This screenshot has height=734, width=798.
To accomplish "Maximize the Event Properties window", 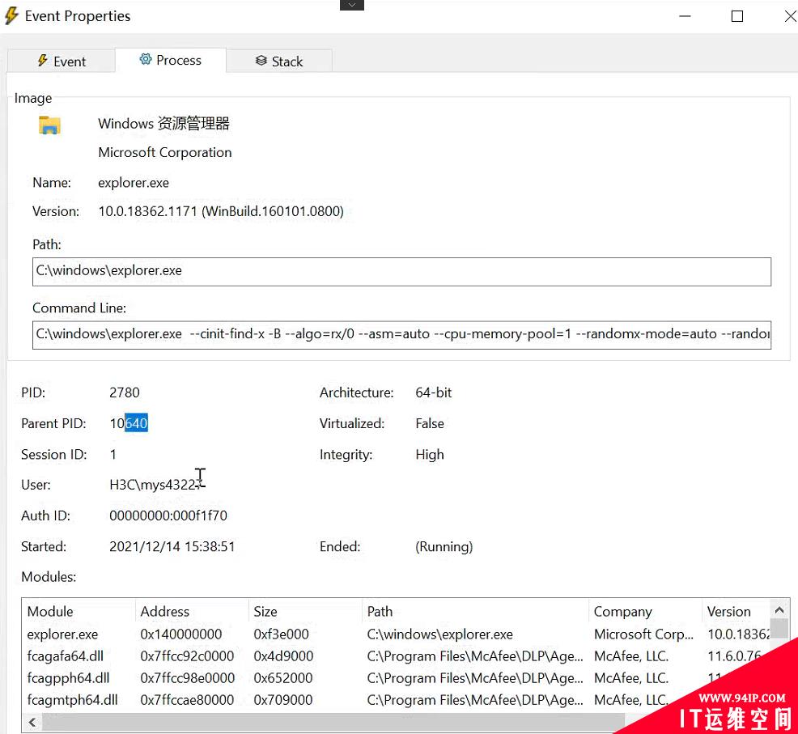I will point(737,16).
